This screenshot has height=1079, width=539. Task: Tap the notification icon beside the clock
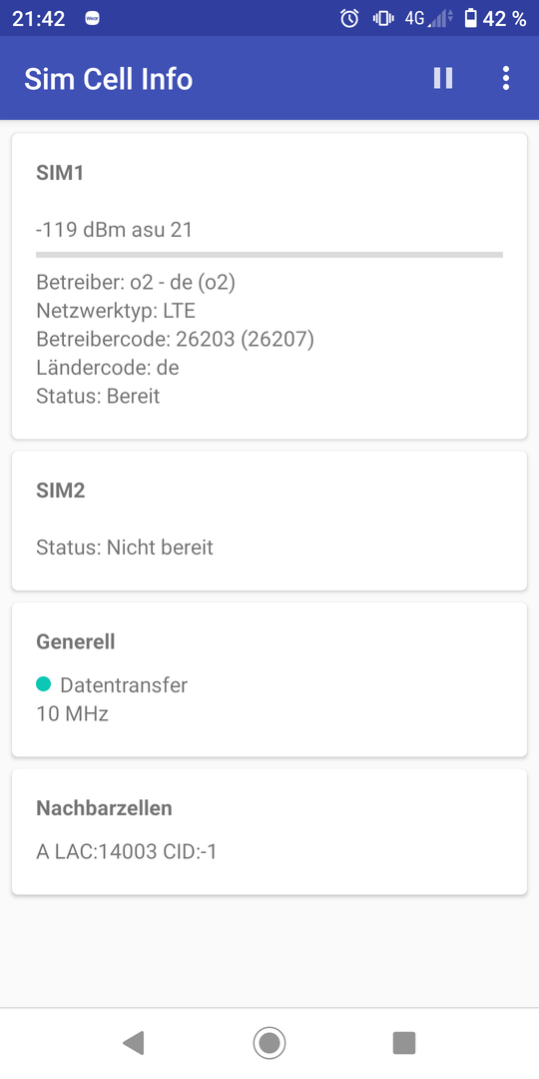pos(93,19)
